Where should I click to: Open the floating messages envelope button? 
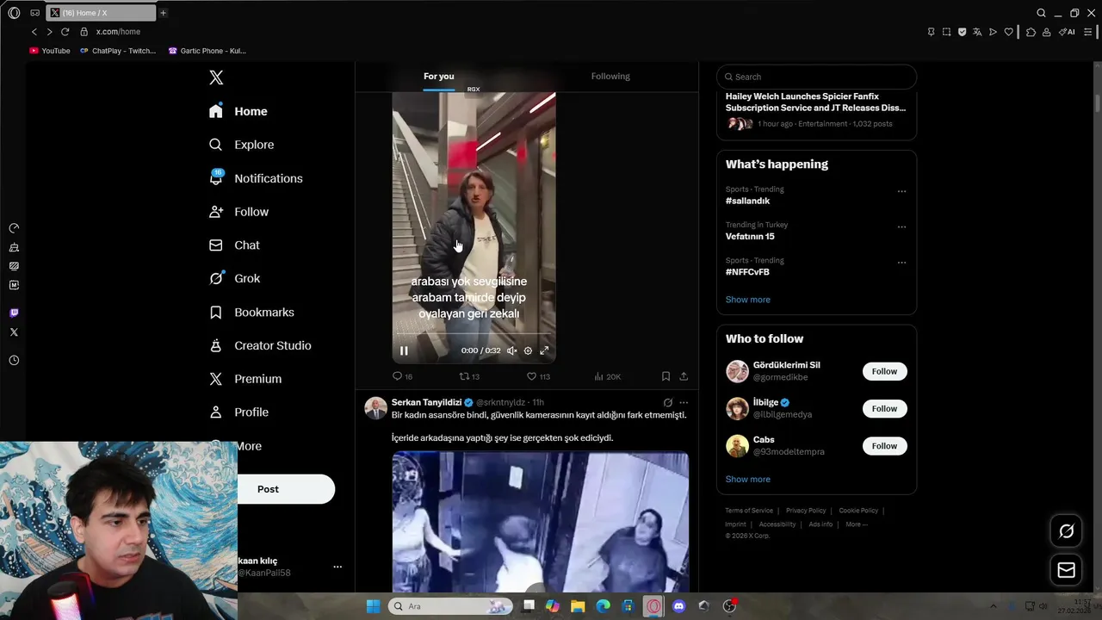pyautogui.click(x=1066, y=570)
